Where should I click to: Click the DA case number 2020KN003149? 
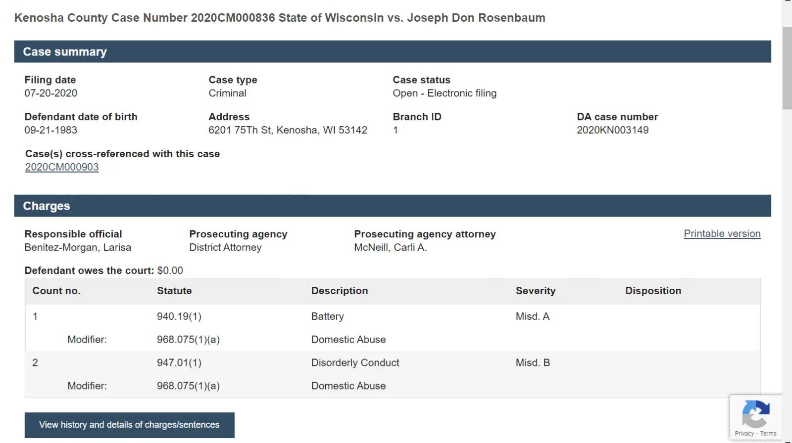tap(612, 130)
